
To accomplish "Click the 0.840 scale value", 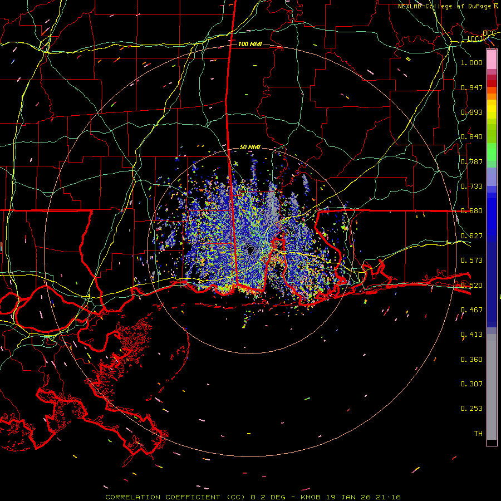I will pyautogui.click(x=471, y=137).
